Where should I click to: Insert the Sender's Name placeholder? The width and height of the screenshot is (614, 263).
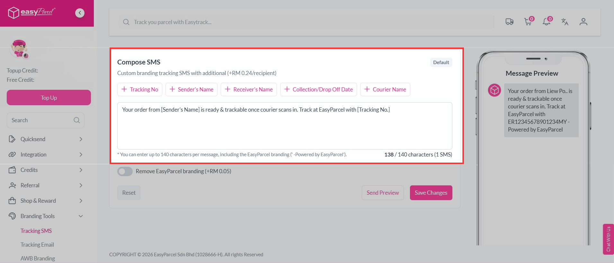click(x=191, y=89)
